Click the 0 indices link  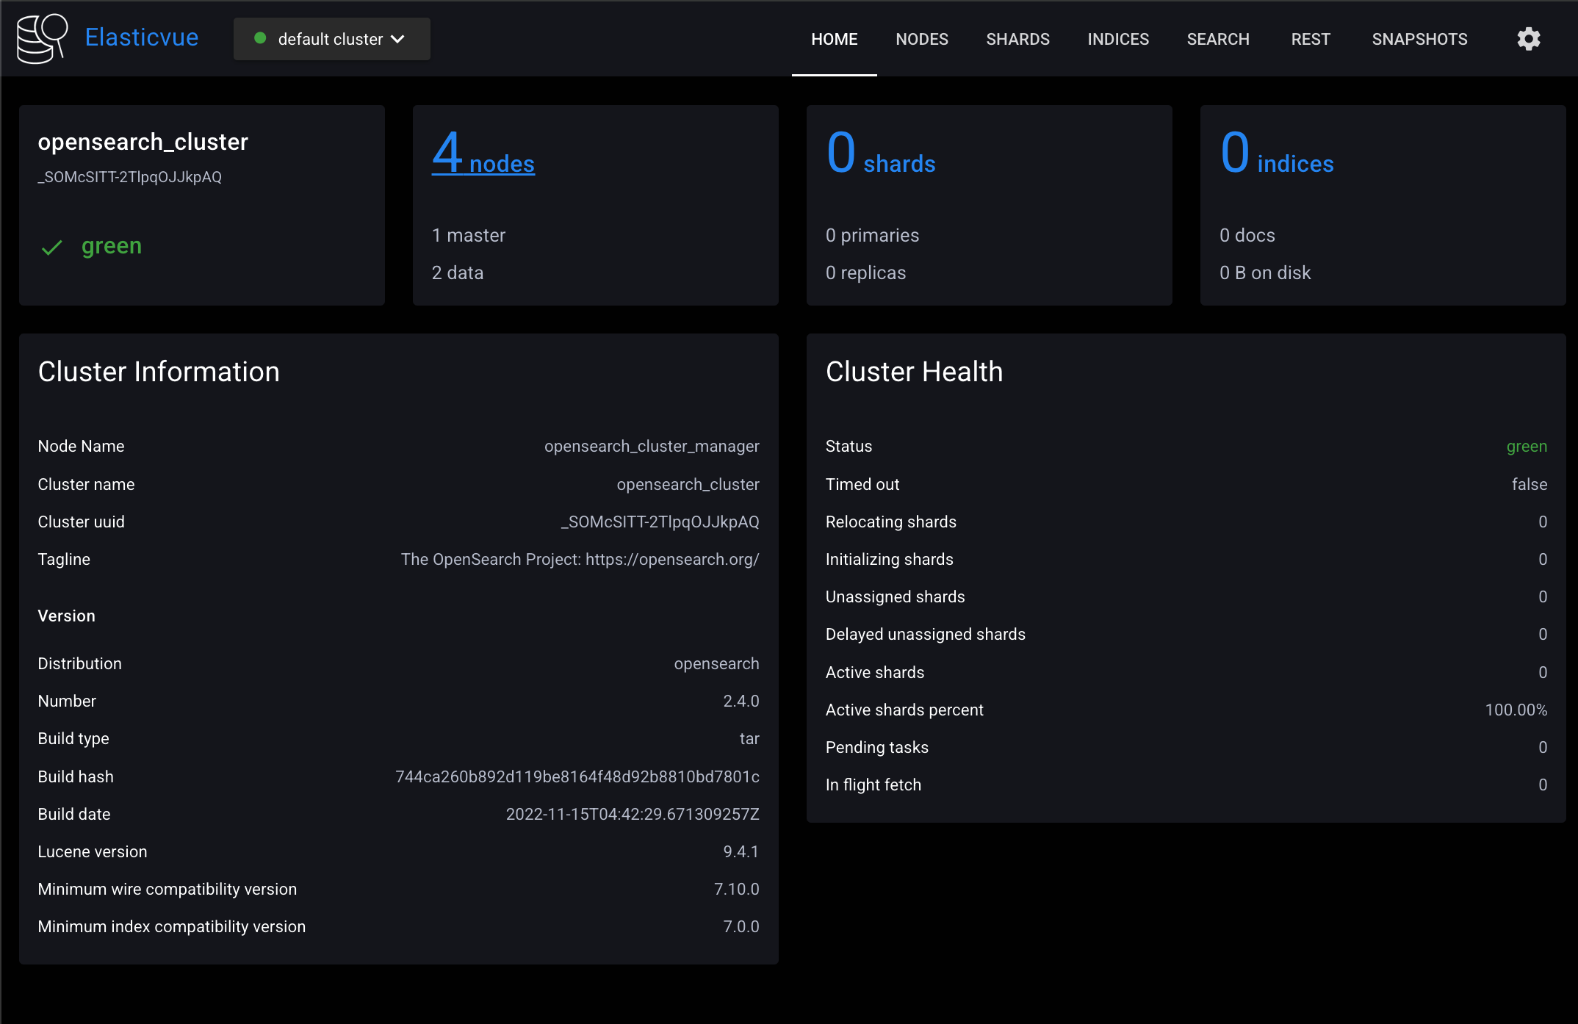1276,155
